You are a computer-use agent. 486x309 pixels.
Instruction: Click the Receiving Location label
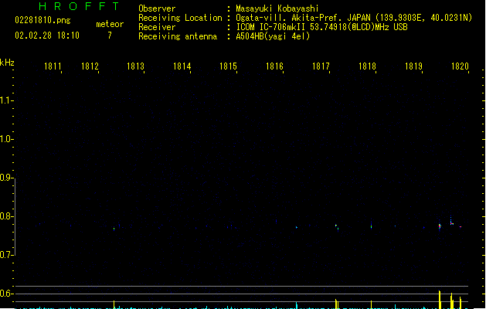(x=180, y=18)
